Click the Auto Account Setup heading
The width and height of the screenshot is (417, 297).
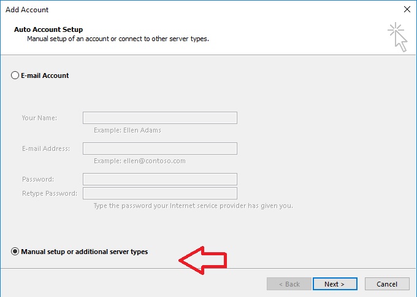48,29
